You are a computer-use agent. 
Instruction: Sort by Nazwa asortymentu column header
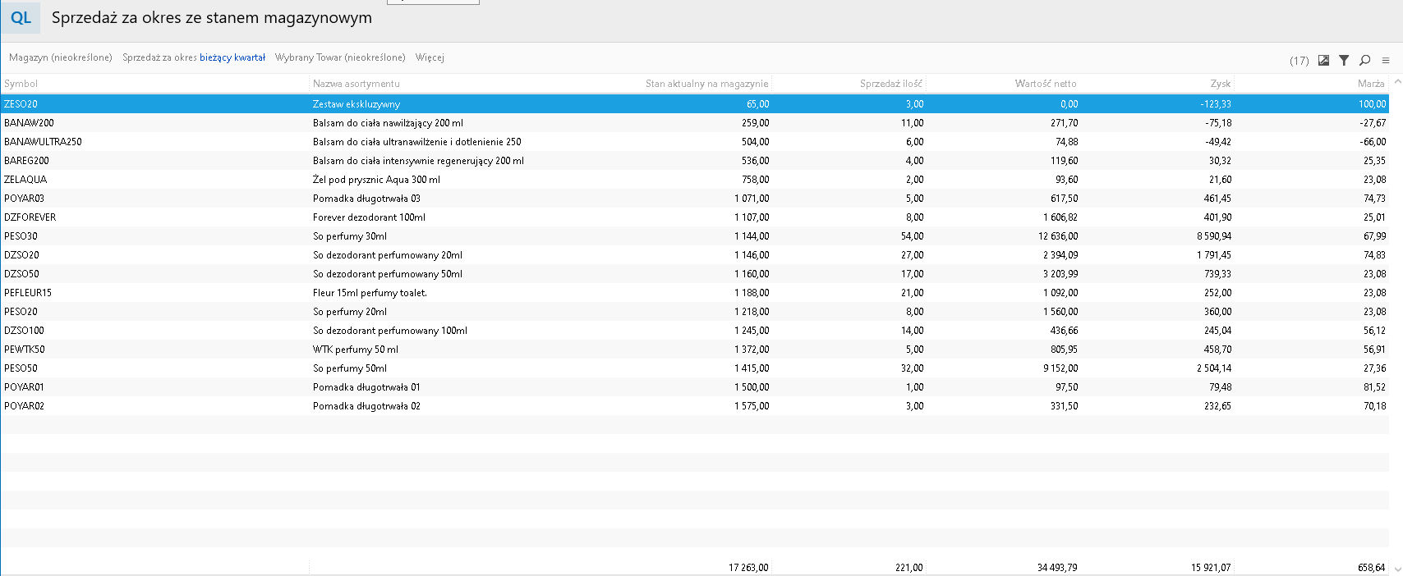click(356, 84)
